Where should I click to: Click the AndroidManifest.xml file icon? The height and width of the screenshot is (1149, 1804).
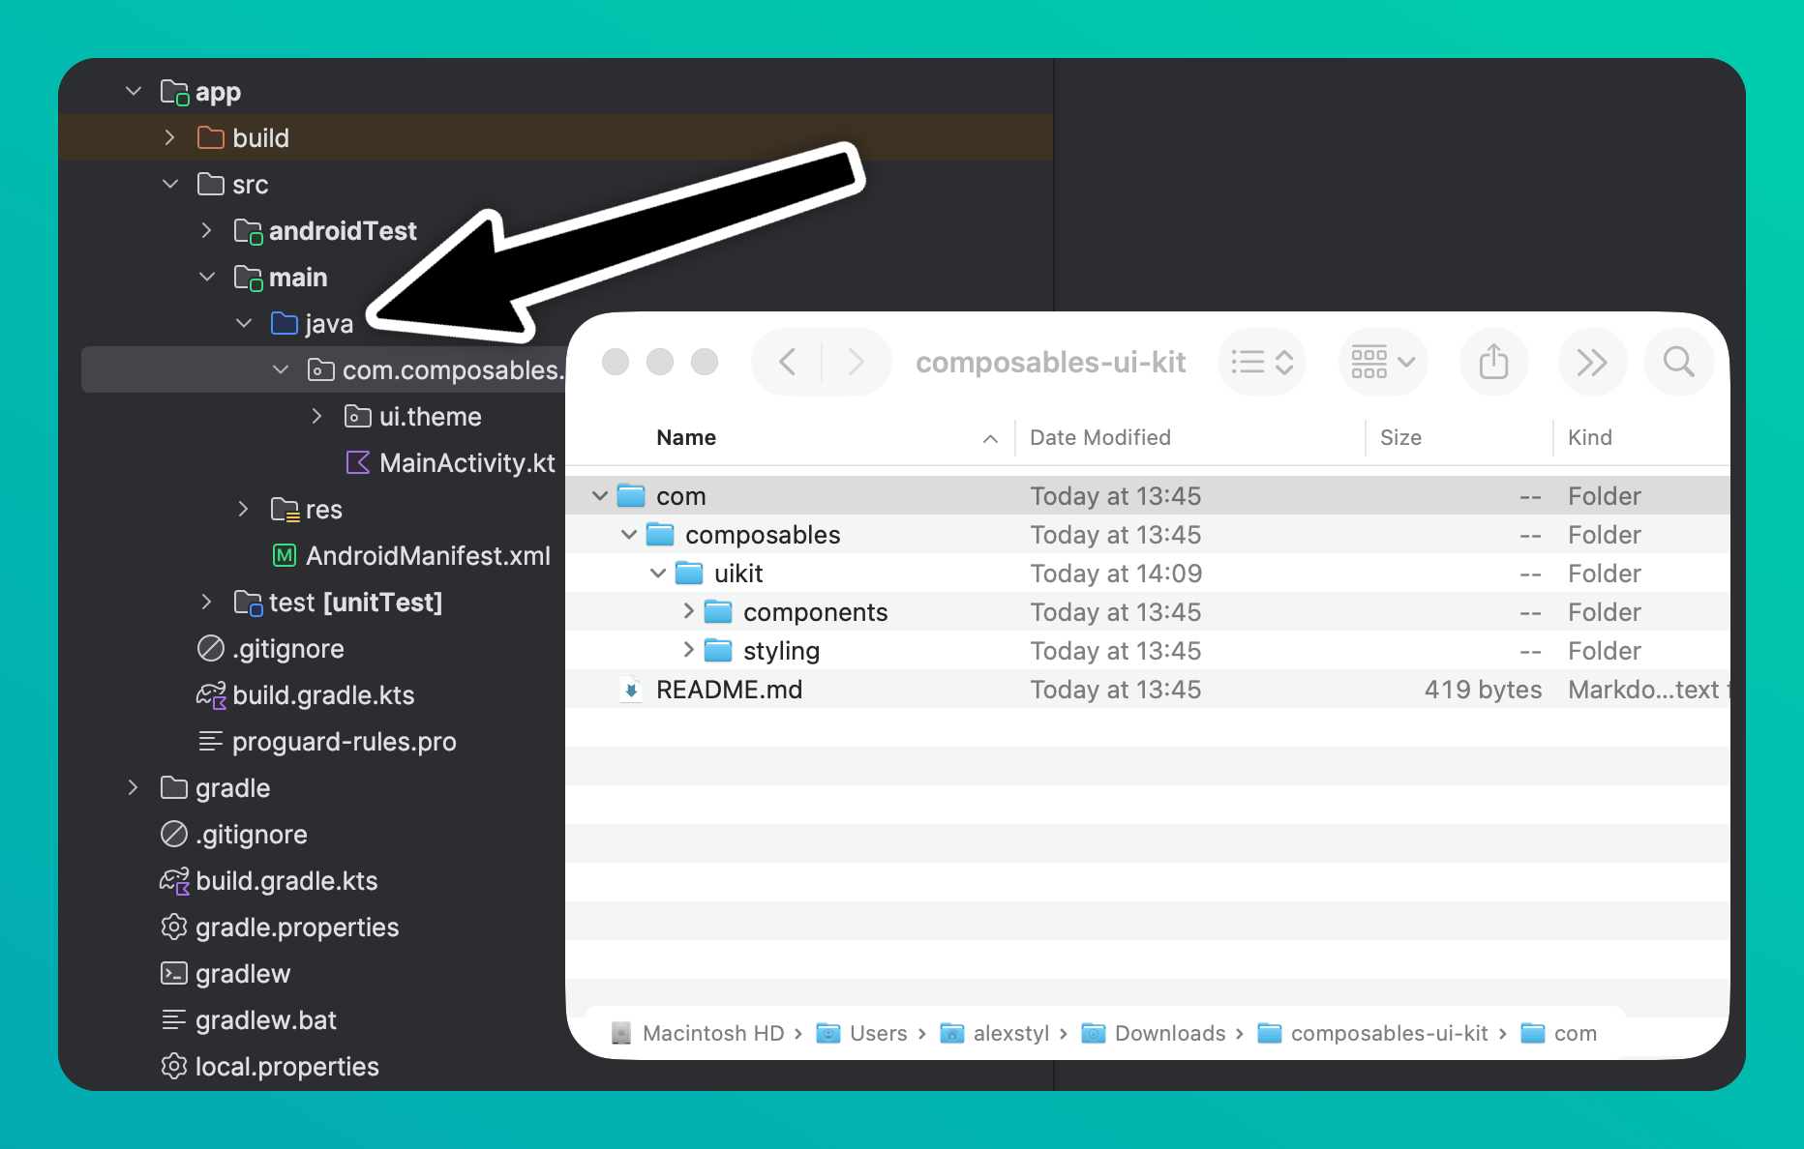pos(285,556)
